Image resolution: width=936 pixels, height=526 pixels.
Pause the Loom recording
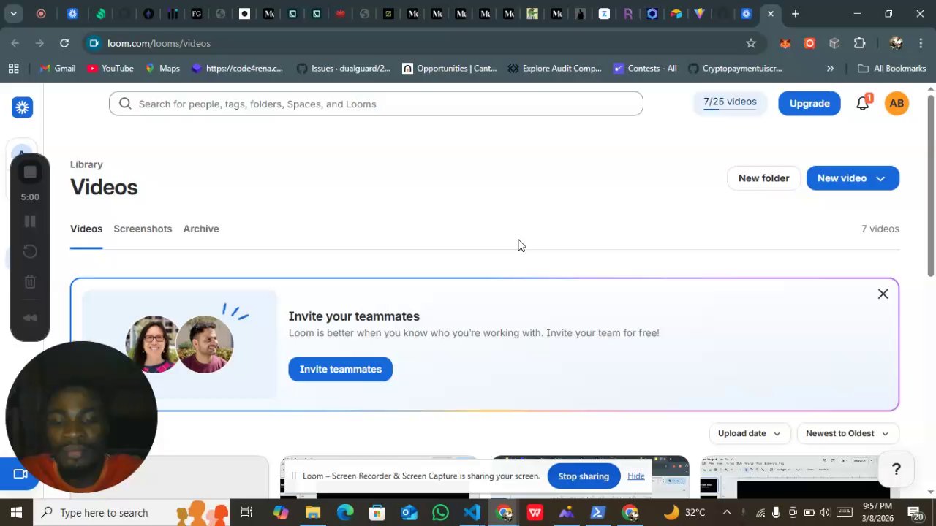[30, 221]
